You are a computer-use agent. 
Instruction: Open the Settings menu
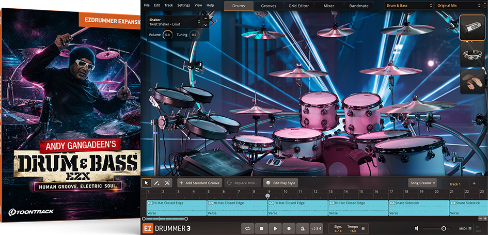[184, 5]
